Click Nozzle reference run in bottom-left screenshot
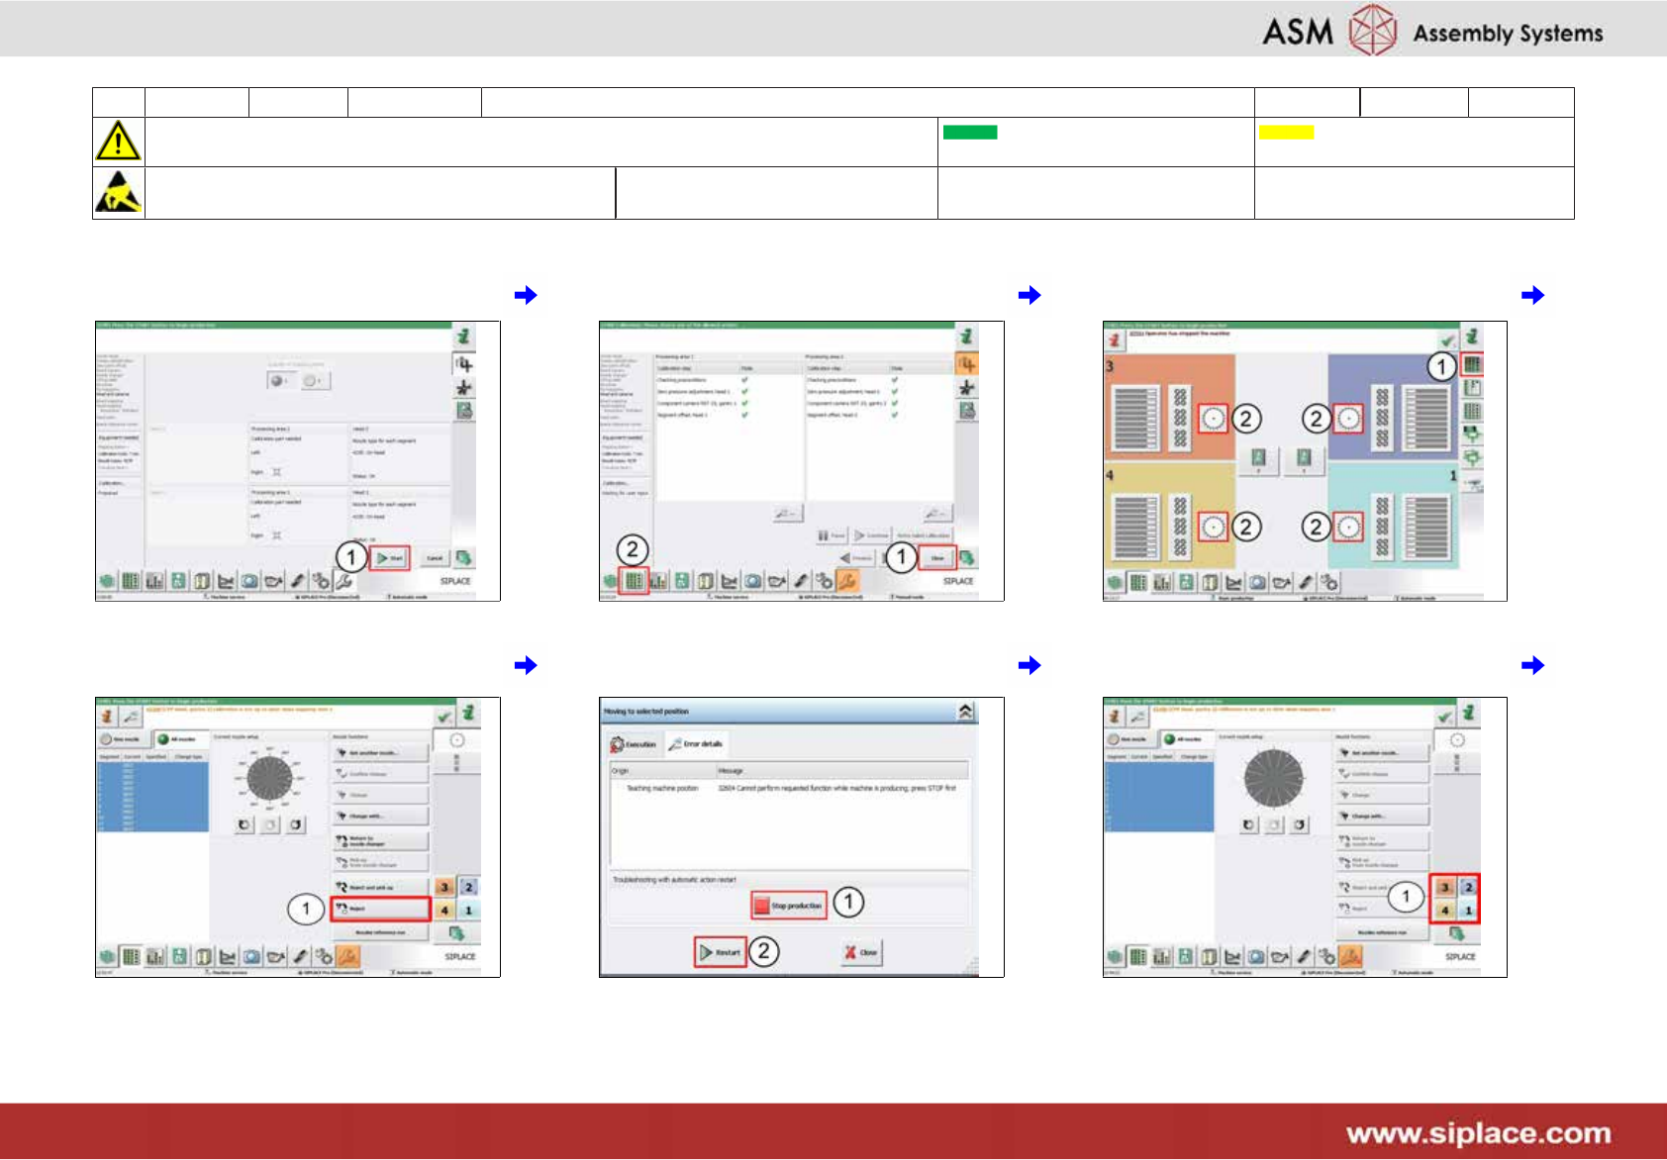This screenshot has height=1160, width=1667. pyautogui.click(x=380, y=932)
